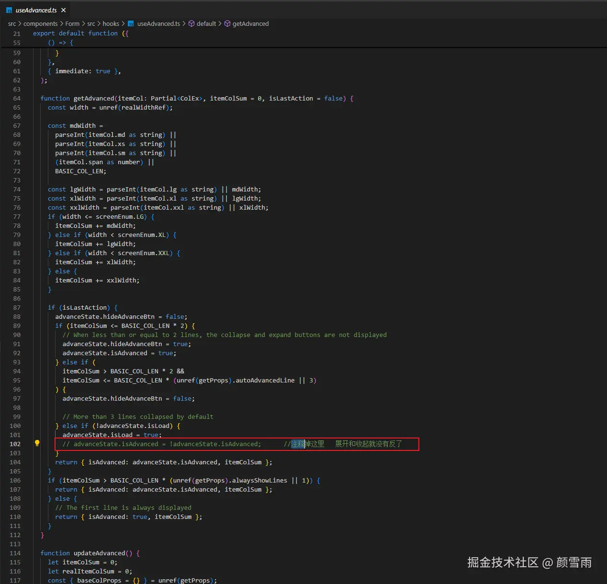Click line number 114 in the gutter
Viewport: 607px width, 584px height.
point(15,553)
